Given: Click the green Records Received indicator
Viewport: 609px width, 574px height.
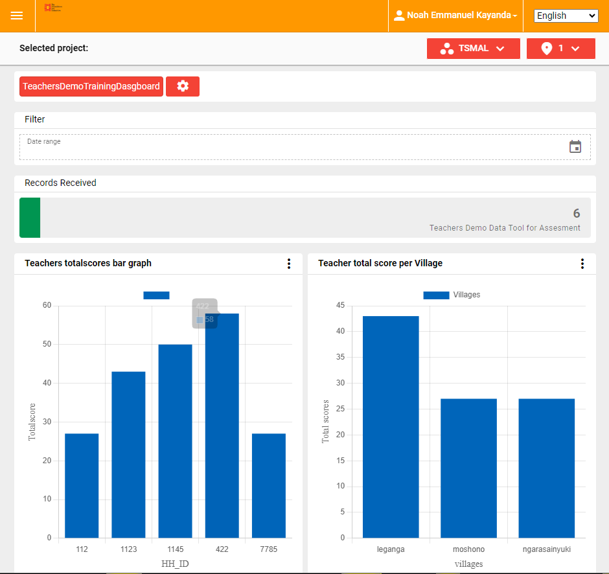Looking at the screenshot, I should [30, 218].
